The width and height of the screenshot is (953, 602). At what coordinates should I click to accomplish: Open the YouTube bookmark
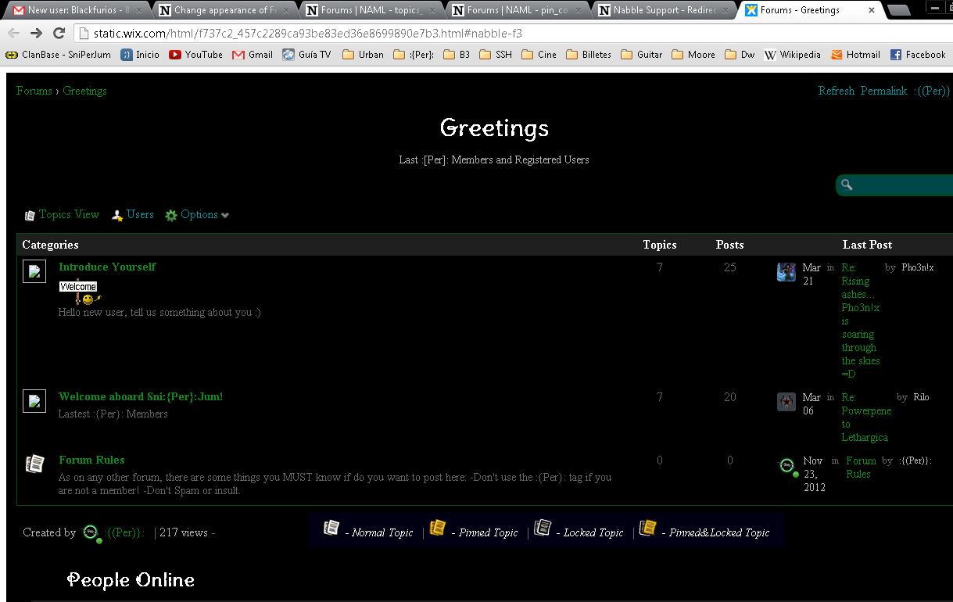tap(195, 55)
